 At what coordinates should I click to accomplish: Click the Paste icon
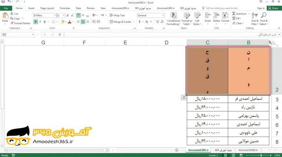[5, 16]
